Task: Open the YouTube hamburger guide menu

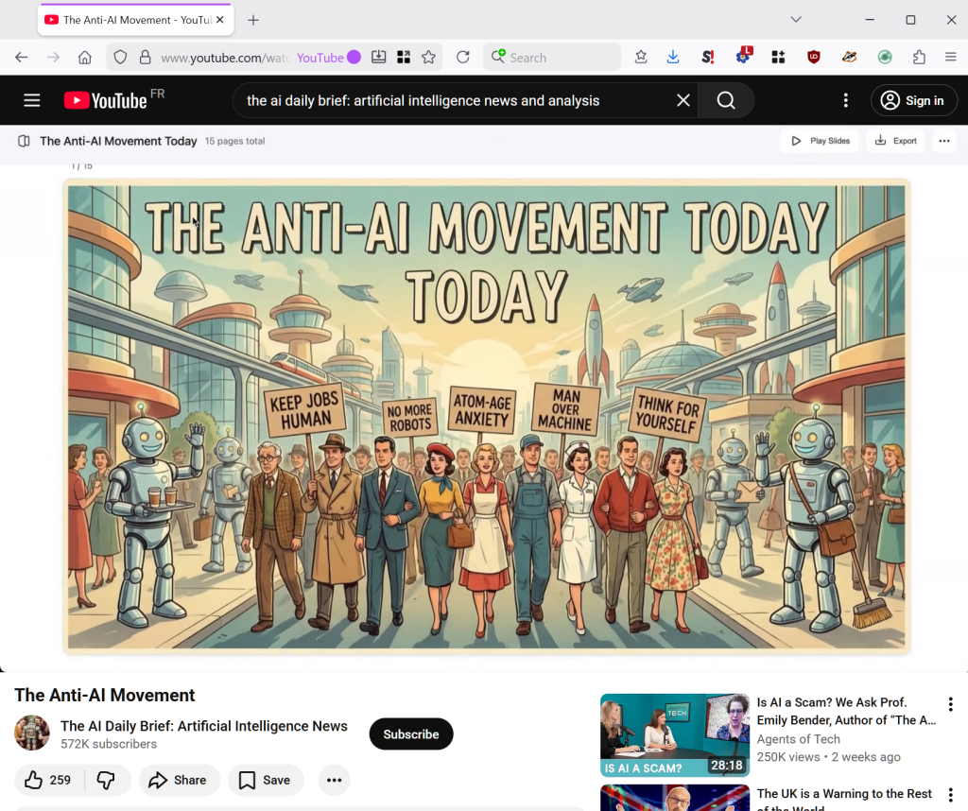Action: [32, 100]
